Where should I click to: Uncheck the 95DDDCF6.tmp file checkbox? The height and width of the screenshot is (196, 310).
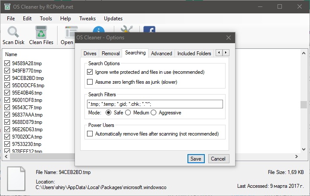pos(7,85)
